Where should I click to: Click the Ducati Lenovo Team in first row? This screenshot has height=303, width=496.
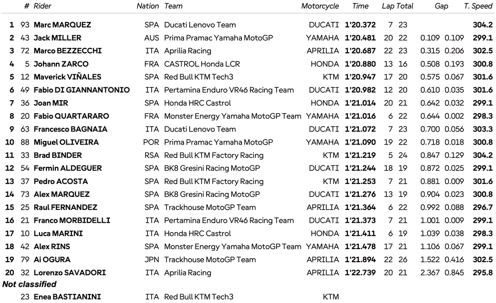point(200,25)
